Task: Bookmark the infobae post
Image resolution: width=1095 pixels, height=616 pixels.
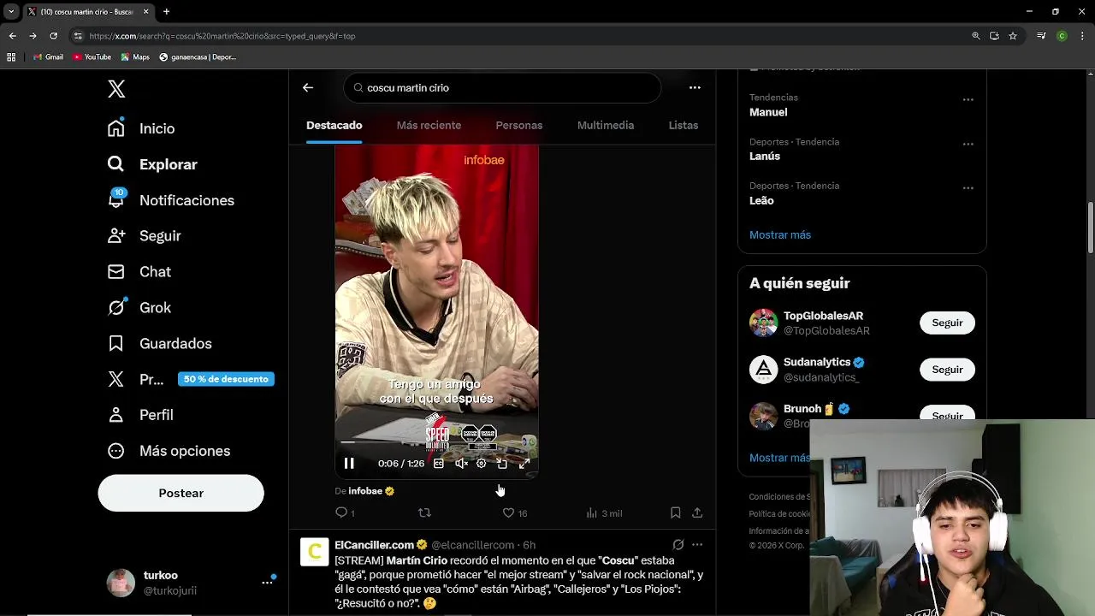Action: click(x=675, y=513)
